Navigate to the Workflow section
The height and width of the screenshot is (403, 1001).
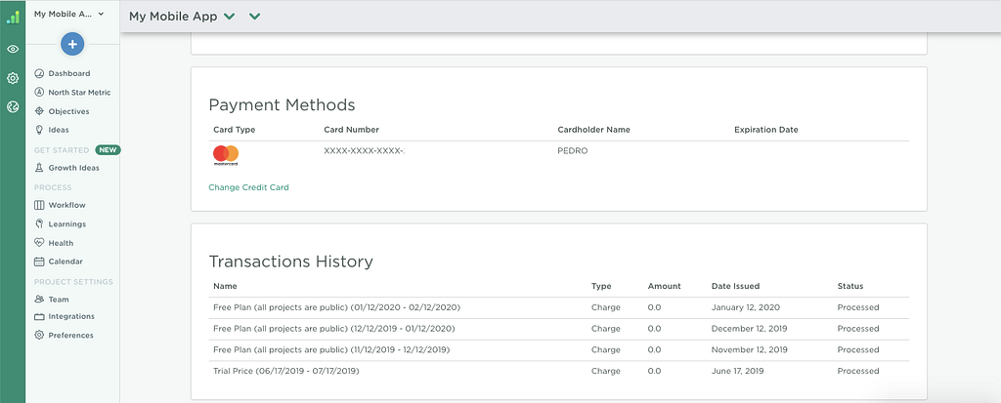pyautogui.click(x=66, y=205)
